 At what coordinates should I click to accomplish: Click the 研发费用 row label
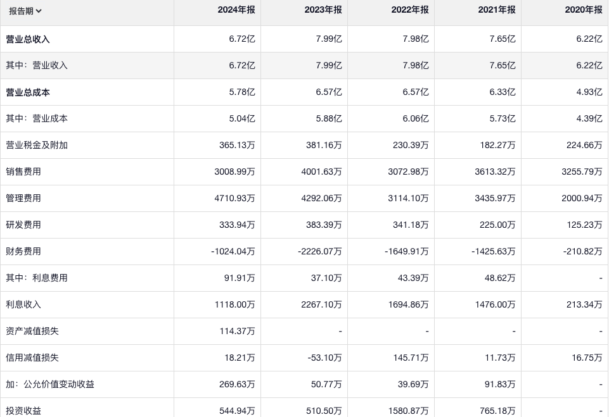[x=23, y=225]
